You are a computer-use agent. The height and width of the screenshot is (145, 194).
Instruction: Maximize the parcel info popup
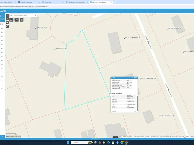click(x=135, y=78)
